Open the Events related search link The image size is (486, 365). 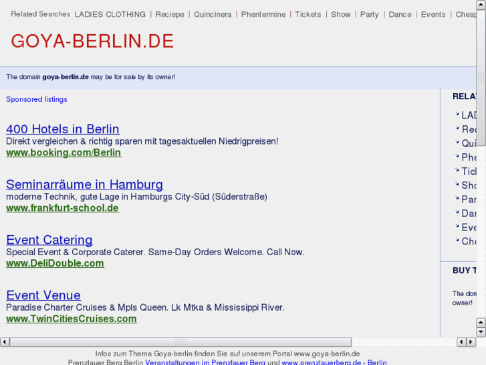[433, 15]
